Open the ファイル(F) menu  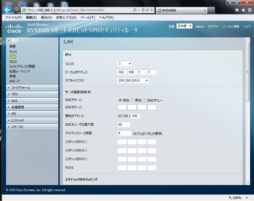13,18
